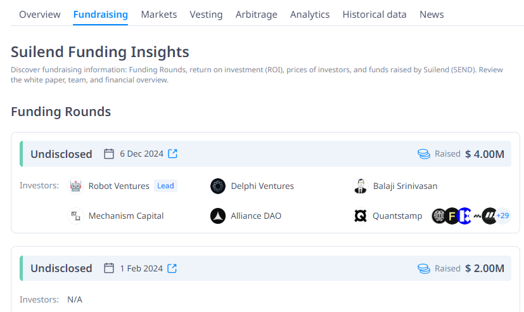Open Mechanism Capital investor page
Screen dimensions: 524x312
[x=126, y=216]
